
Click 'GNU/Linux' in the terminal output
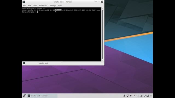(96, 10)
